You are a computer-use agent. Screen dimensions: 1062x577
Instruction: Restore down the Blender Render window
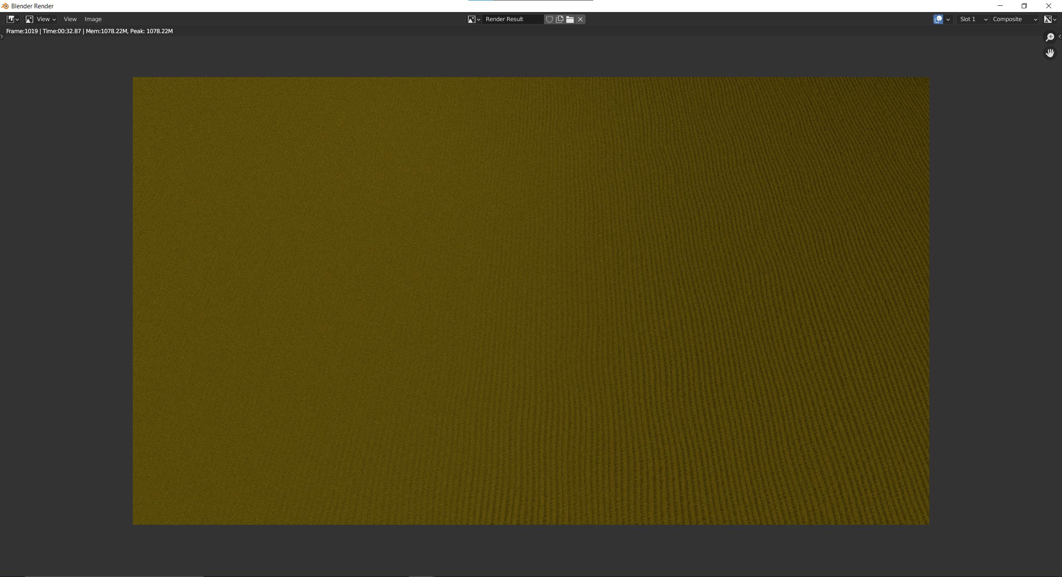pyautogui.click(x=1024, y=6)
